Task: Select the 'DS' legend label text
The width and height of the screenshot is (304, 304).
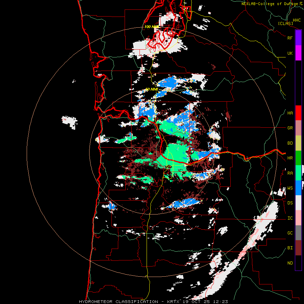Action: click(290, 203)
